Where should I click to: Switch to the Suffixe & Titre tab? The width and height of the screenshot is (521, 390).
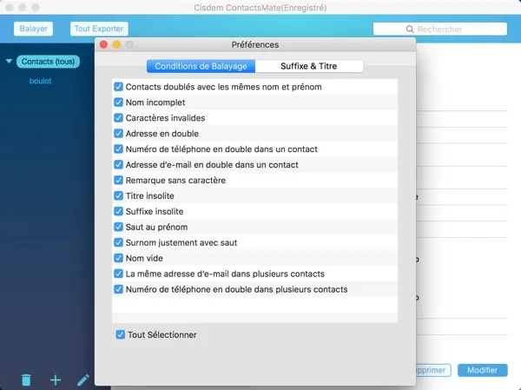pyautogui.click(x=309, y=66)
